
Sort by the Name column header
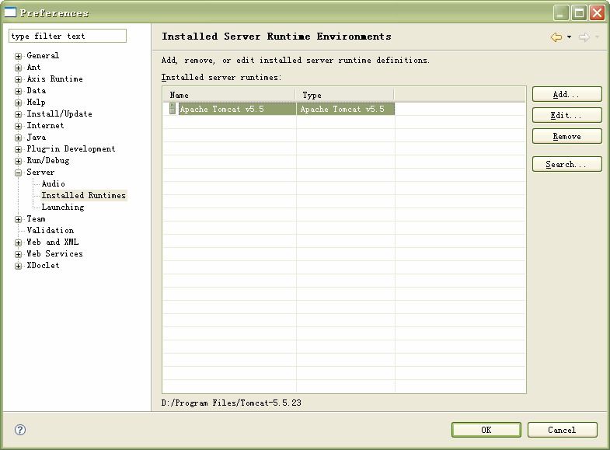pyautogui.click(x=229, y=95)
